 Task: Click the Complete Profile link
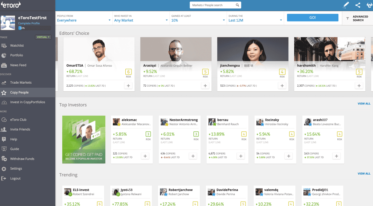coord(29,23)
